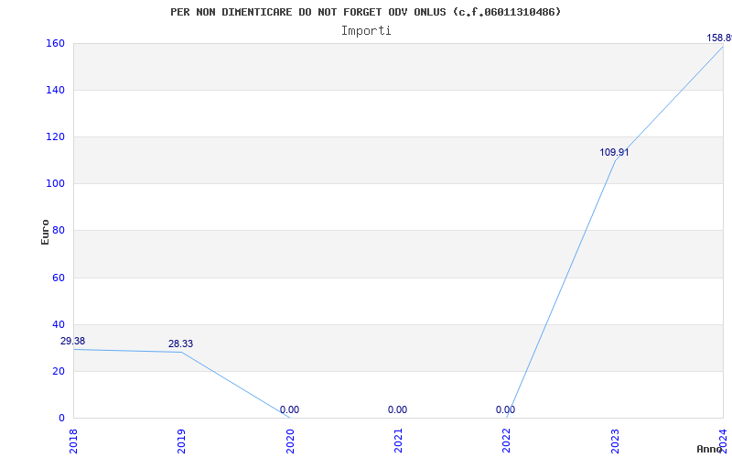Select the 109.91 data label
The image size is (732, 458).
pos(614,152)
